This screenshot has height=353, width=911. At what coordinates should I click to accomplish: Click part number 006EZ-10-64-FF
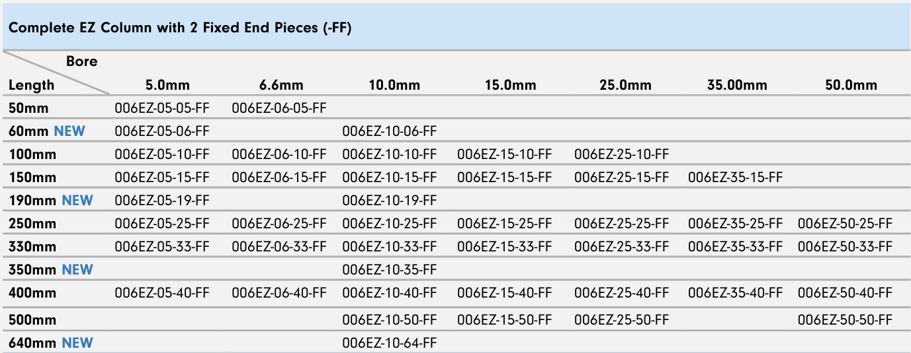(390, 342)
